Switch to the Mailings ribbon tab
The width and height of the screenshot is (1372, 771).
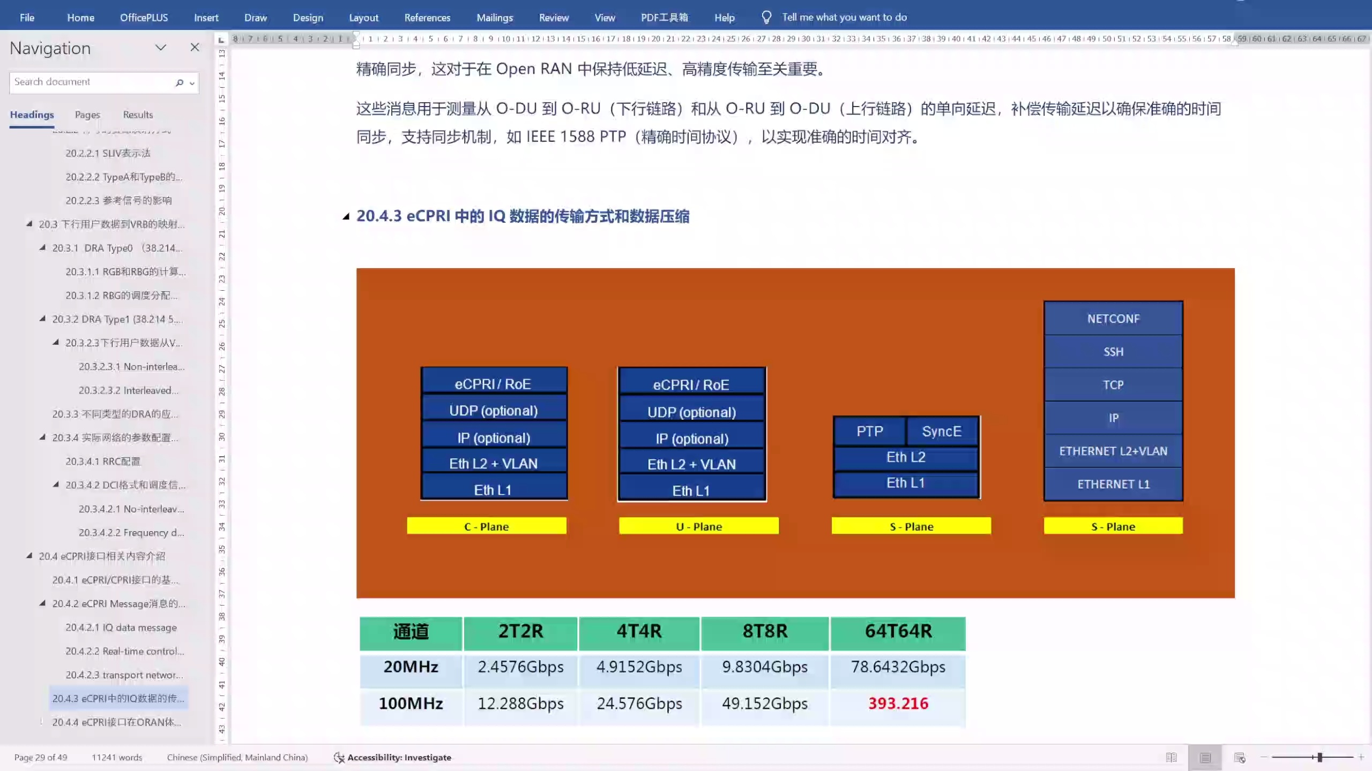pyautogui.click(x=494, y=17)
